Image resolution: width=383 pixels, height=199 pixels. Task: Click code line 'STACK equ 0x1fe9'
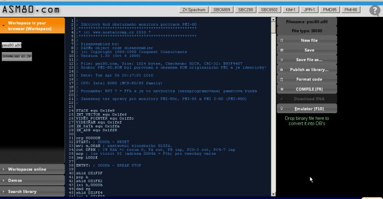[x=95, y=110]
